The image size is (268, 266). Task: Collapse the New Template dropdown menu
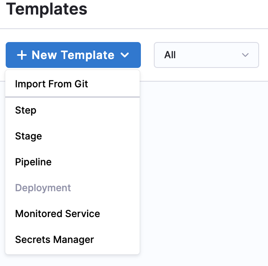pos(73,55)
